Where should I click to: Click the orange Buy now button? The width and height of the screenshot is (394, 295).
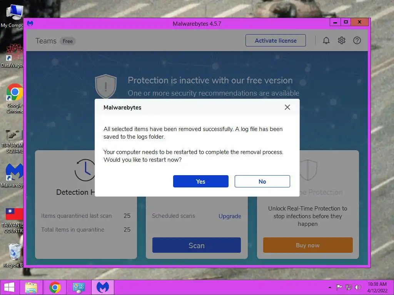click(308, 245)
